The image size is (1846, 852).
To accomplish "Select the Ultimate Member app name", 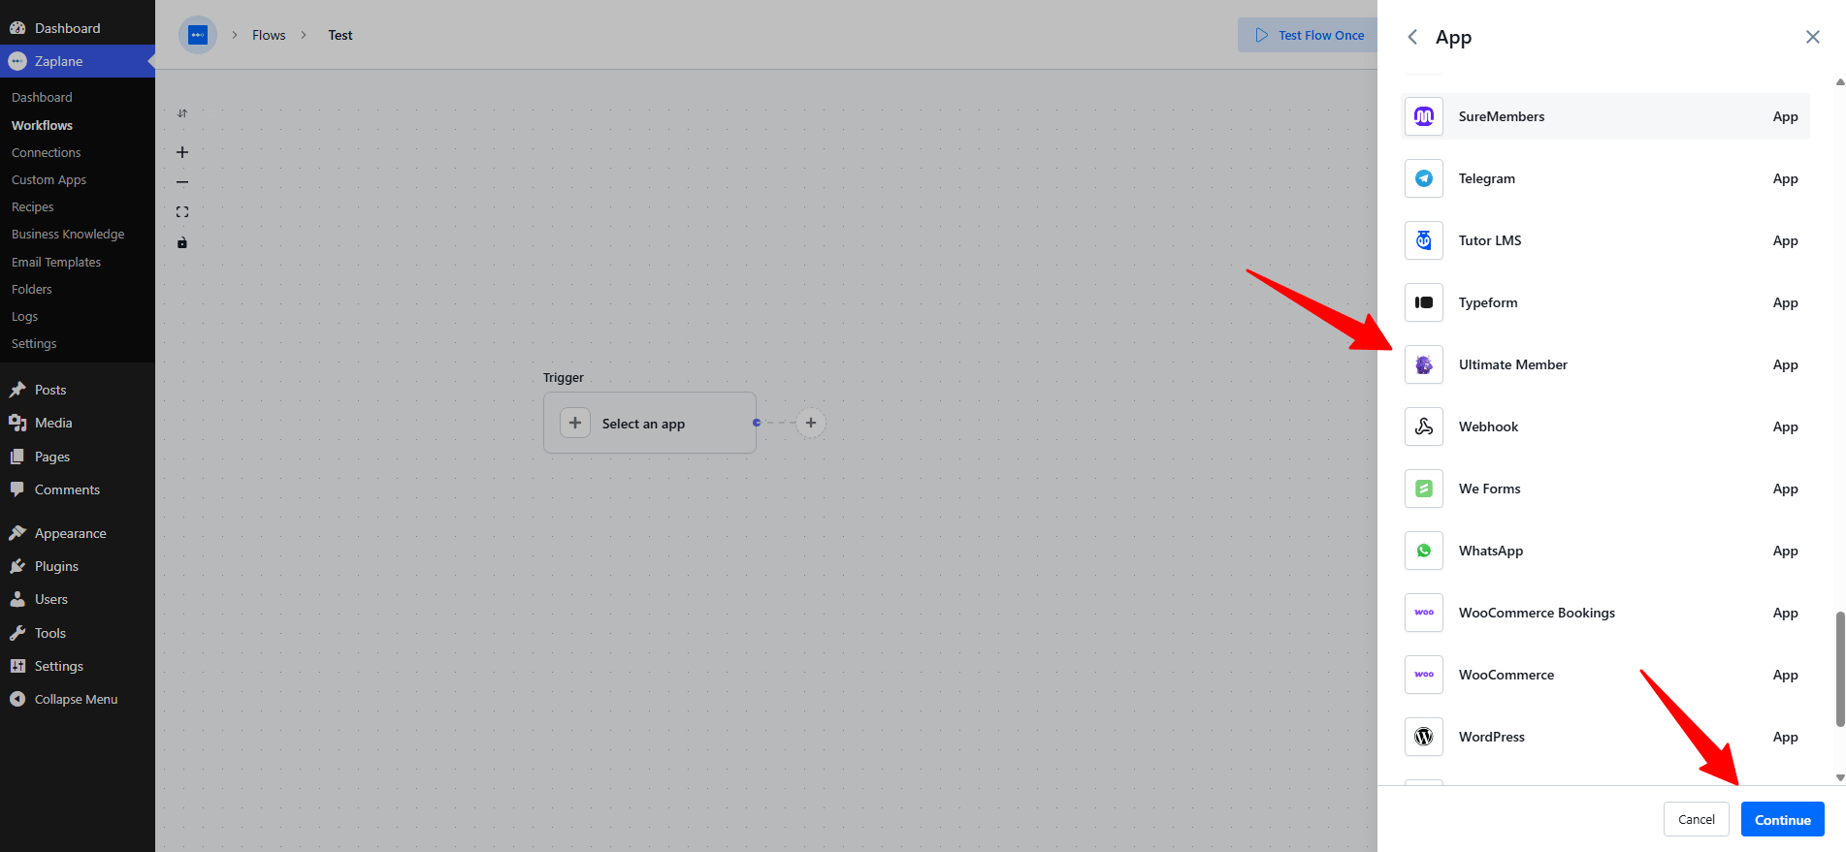I will (1513, 364).
